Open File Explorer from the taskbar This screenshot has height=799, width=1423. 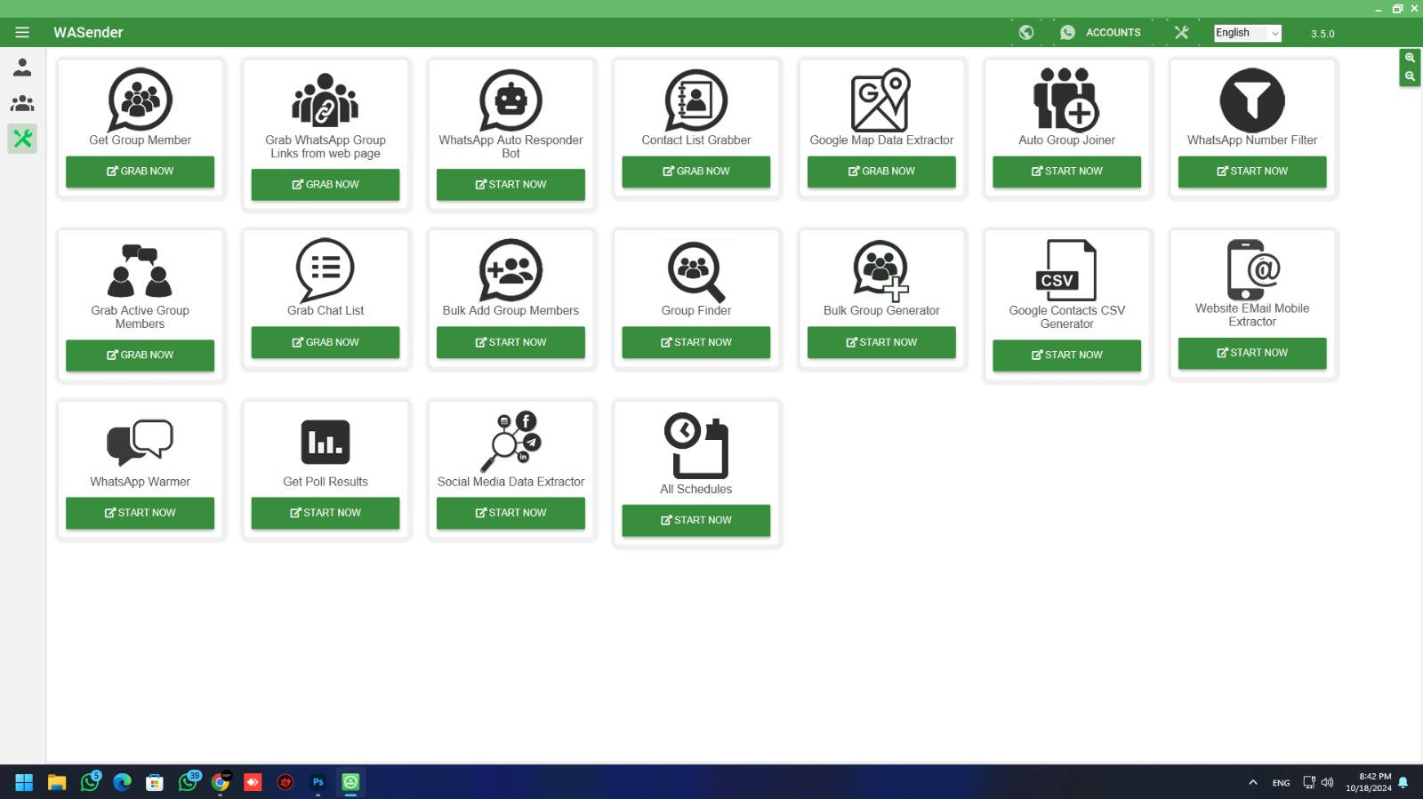[x=57, y=782]
